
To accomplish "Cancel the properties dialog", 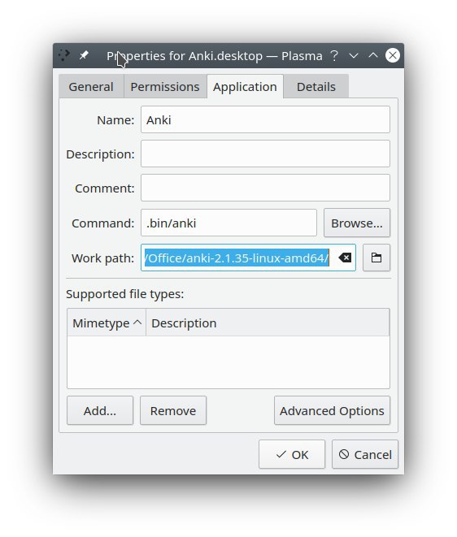I will click(x=365, y=454).
